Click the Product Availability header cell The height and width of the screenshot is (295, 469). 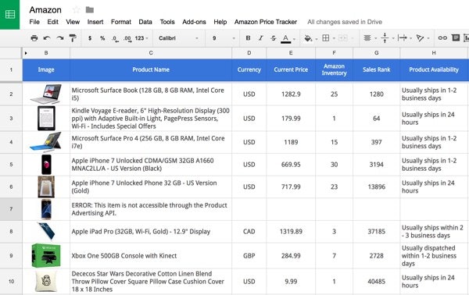click(x=434, y=70)
